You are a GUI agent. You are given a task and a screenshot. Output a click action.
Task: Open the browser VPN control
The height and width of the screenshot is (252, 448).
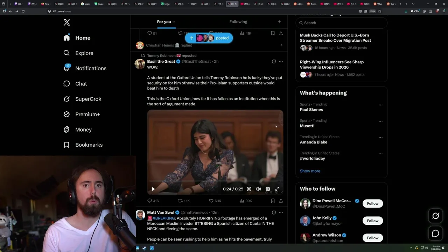[x=415, y=11]
